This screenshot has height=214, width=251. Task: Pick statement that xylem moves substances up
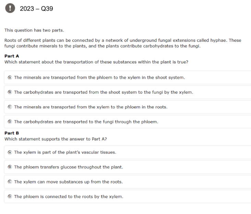point(128,182)
